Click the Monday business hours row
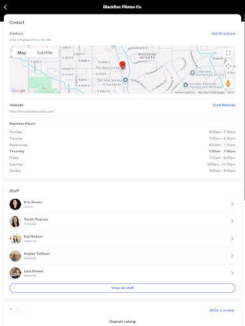 click(122, 132)
